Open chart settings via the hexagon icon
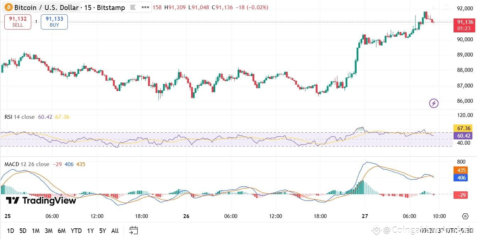This screenshot has width=477, height=239. (465, 216)
